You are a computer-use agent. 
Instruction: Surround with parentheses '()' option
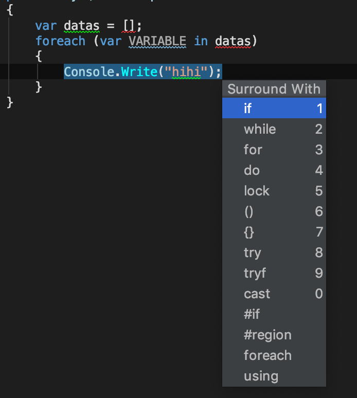coord(273,211)
